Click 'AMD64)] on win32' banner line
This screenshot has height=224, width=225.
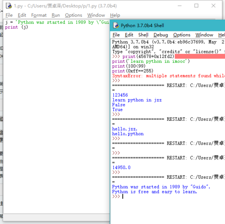click(x=133, y=47)
